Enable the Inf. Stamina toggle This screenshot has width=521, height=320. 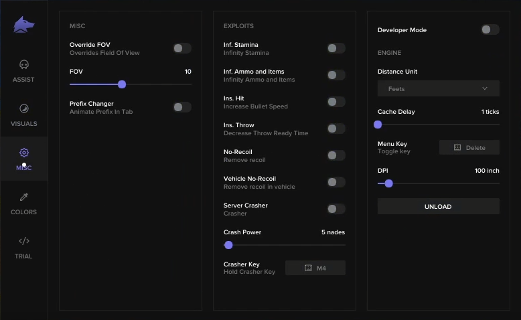pyautogui.click(x=336, y=48)
